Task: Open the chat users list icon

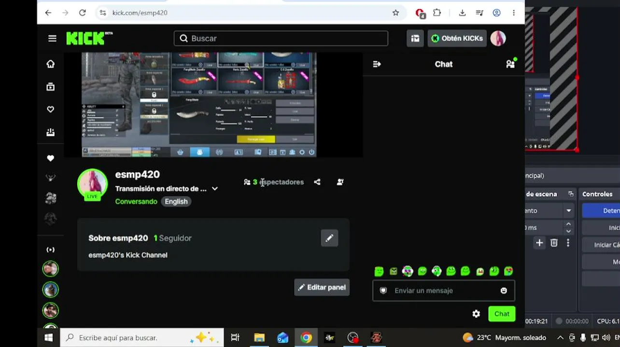Action: click(x=510, y=64)
